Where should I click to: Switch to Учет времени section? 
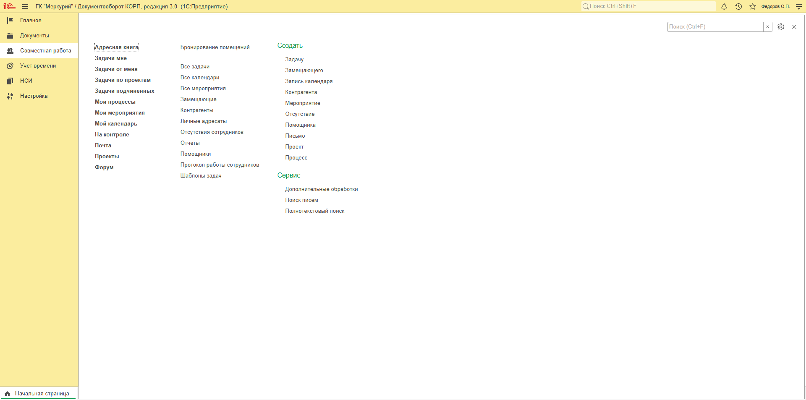point(39,65)
